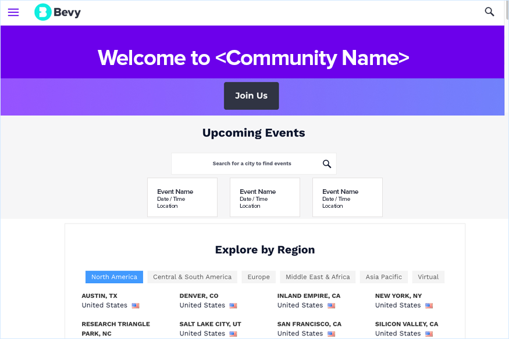The height and width of the screenshot is (339, 509).
Task: Switch to Central & South America tab
Action: click(x=192, y=277)
